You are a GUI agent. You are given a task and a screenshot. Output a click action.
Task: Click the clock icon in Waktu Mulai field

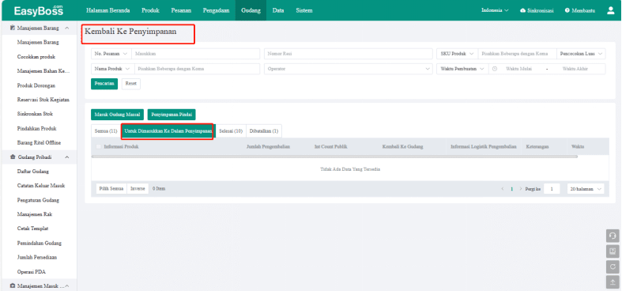494,69
